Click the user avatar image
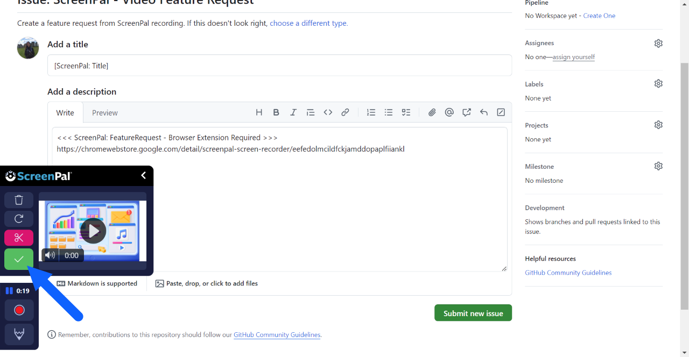The width and height of the screenshot is (689, 357). click(28, 48)
